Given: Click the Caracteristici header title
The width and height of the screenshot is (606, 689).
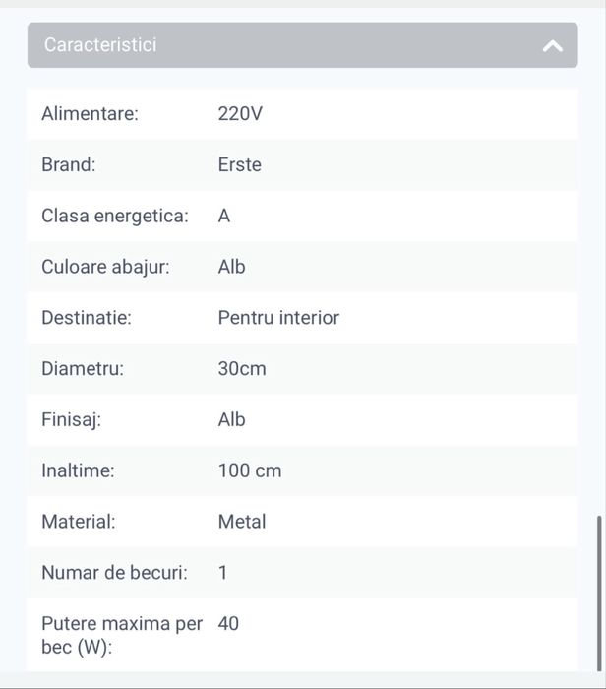Looking at the screenshot, I should pyautogui.click(x=100, y=45).
